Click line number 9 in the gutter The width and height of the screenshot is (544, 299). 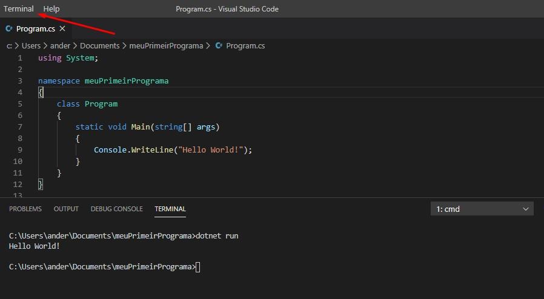20,149
